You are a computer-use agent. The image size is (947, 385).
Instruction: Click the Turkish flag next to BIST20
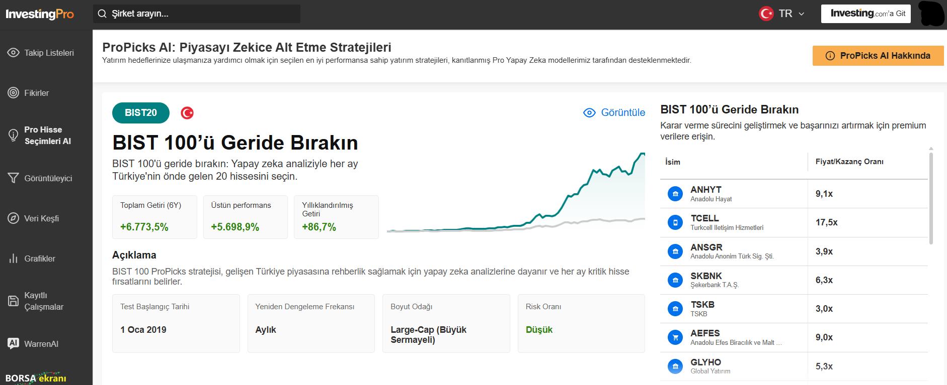click(187, 113)
